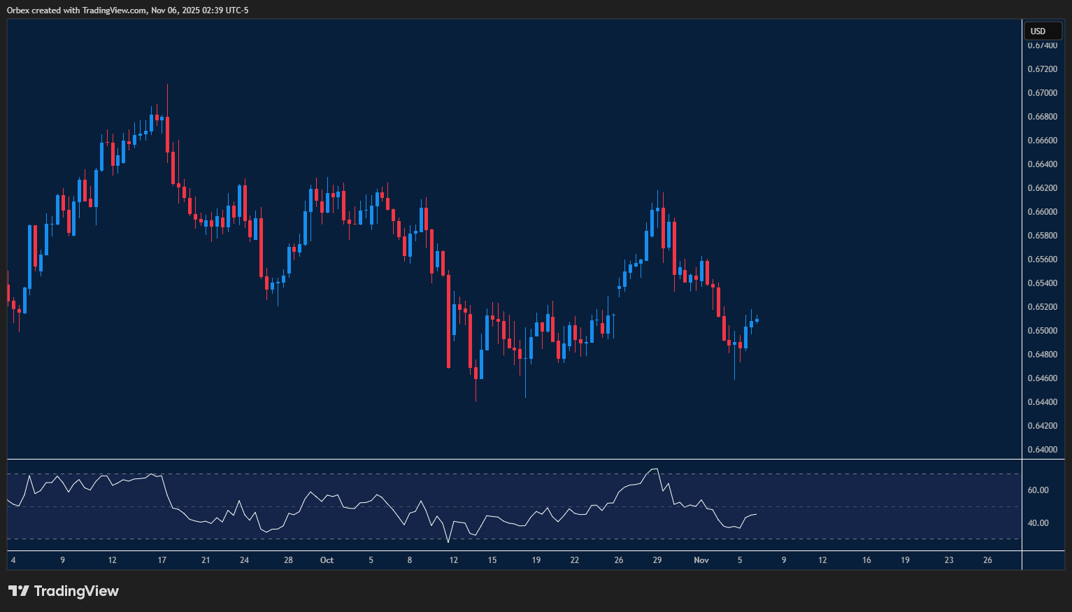Select the 0.64000 price level label
The image size is (1072, 612).
(x=1043, y=449)
